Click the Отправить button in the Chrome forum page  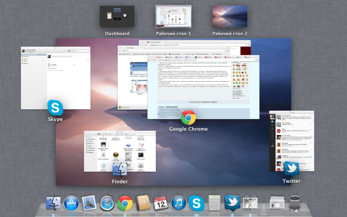point(214,102)
